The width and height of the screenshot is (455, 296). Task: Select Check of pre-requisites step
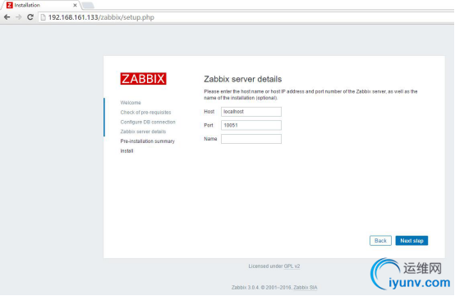click(x=145, y=112)
